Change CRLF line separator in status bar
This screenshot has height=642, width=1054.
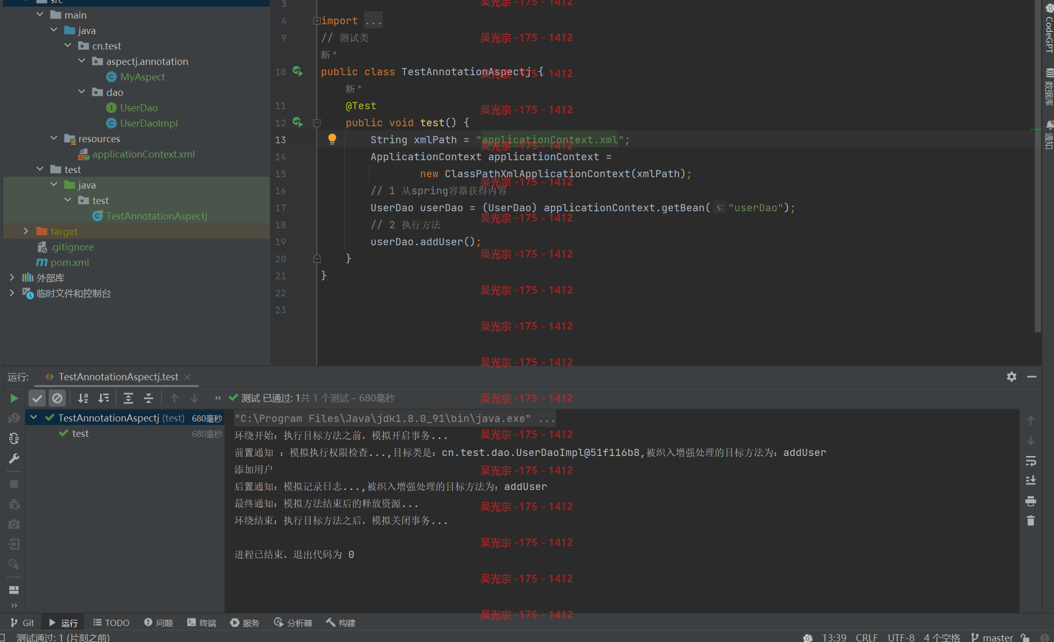pos(867,637)
